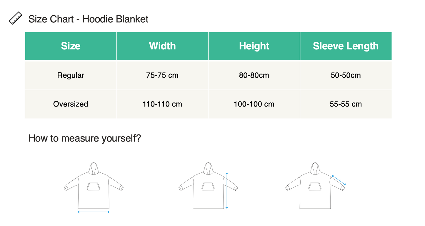Click the Width column header
The image size is (425, 226).
click(162, 46)
